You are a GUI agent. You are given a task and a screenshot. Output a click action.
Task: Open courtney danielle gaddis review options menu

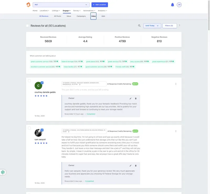[176, 84]
